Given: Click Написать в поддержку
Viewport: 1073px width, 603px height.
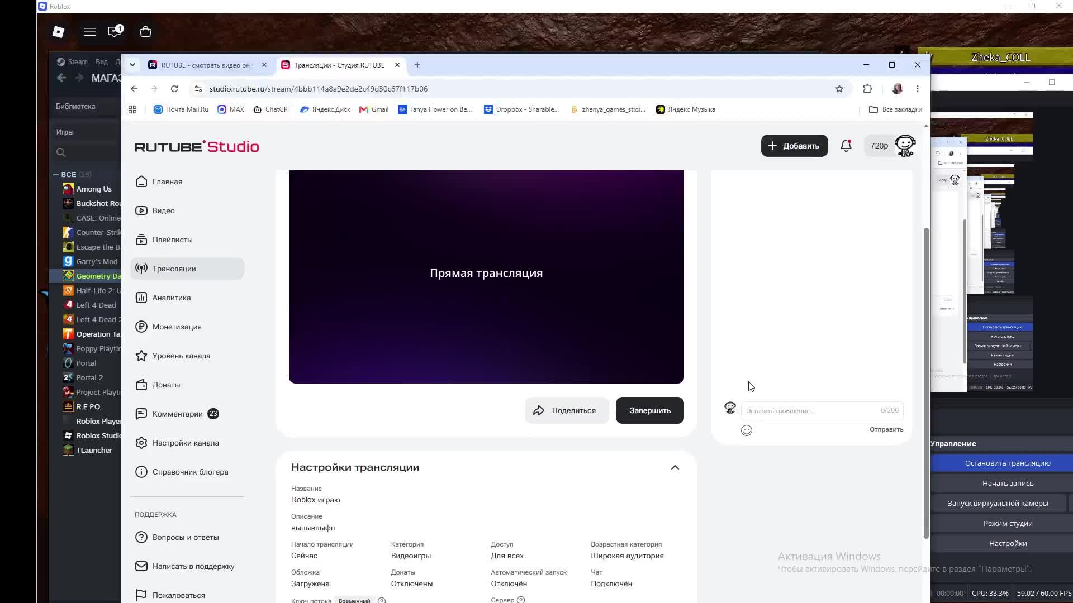Looking at the screenshot, I should [187, 566].
